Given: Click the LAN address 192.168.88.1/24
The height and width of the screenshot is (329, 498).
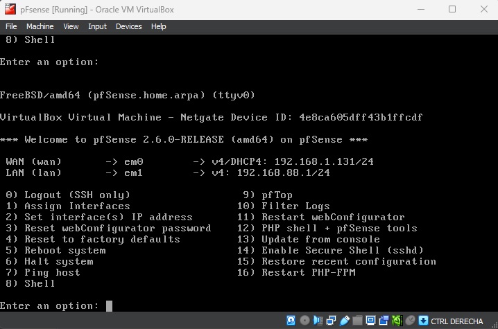Looking at the screenshot, I should 283,173.
